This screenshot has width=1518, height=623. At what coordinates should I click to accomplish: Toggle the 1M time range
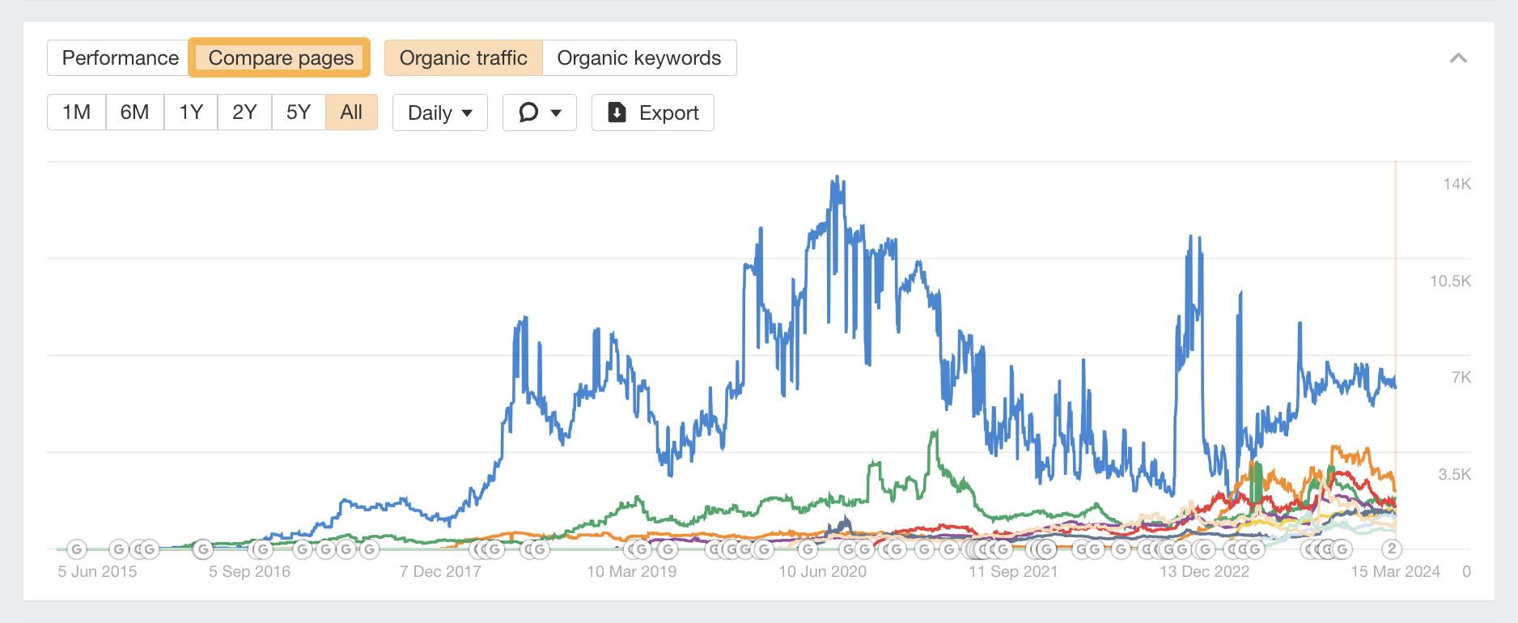tap(75, 112)
